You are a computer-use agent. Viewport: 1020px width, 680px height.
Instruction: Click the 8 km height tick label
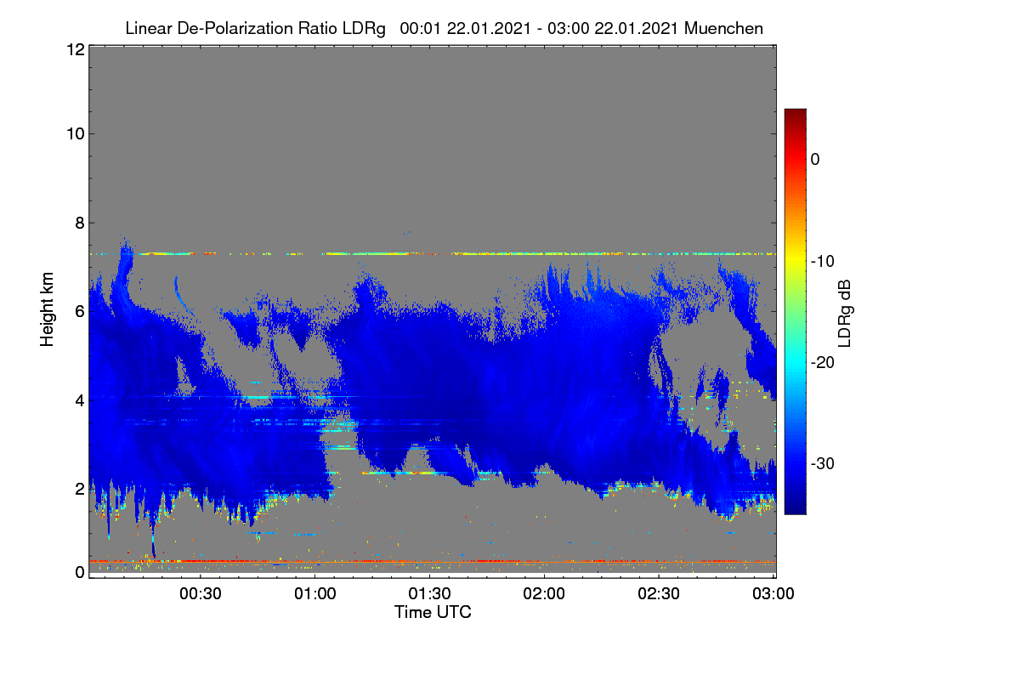79,223
